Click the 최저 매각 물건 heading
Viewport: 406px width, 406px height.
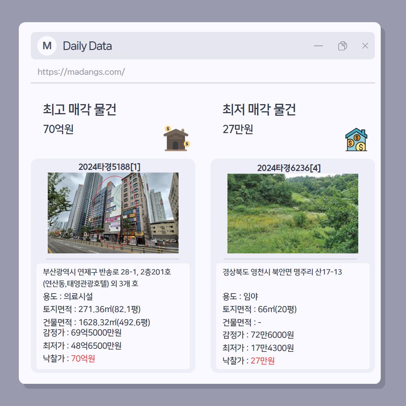click(259, 109)
